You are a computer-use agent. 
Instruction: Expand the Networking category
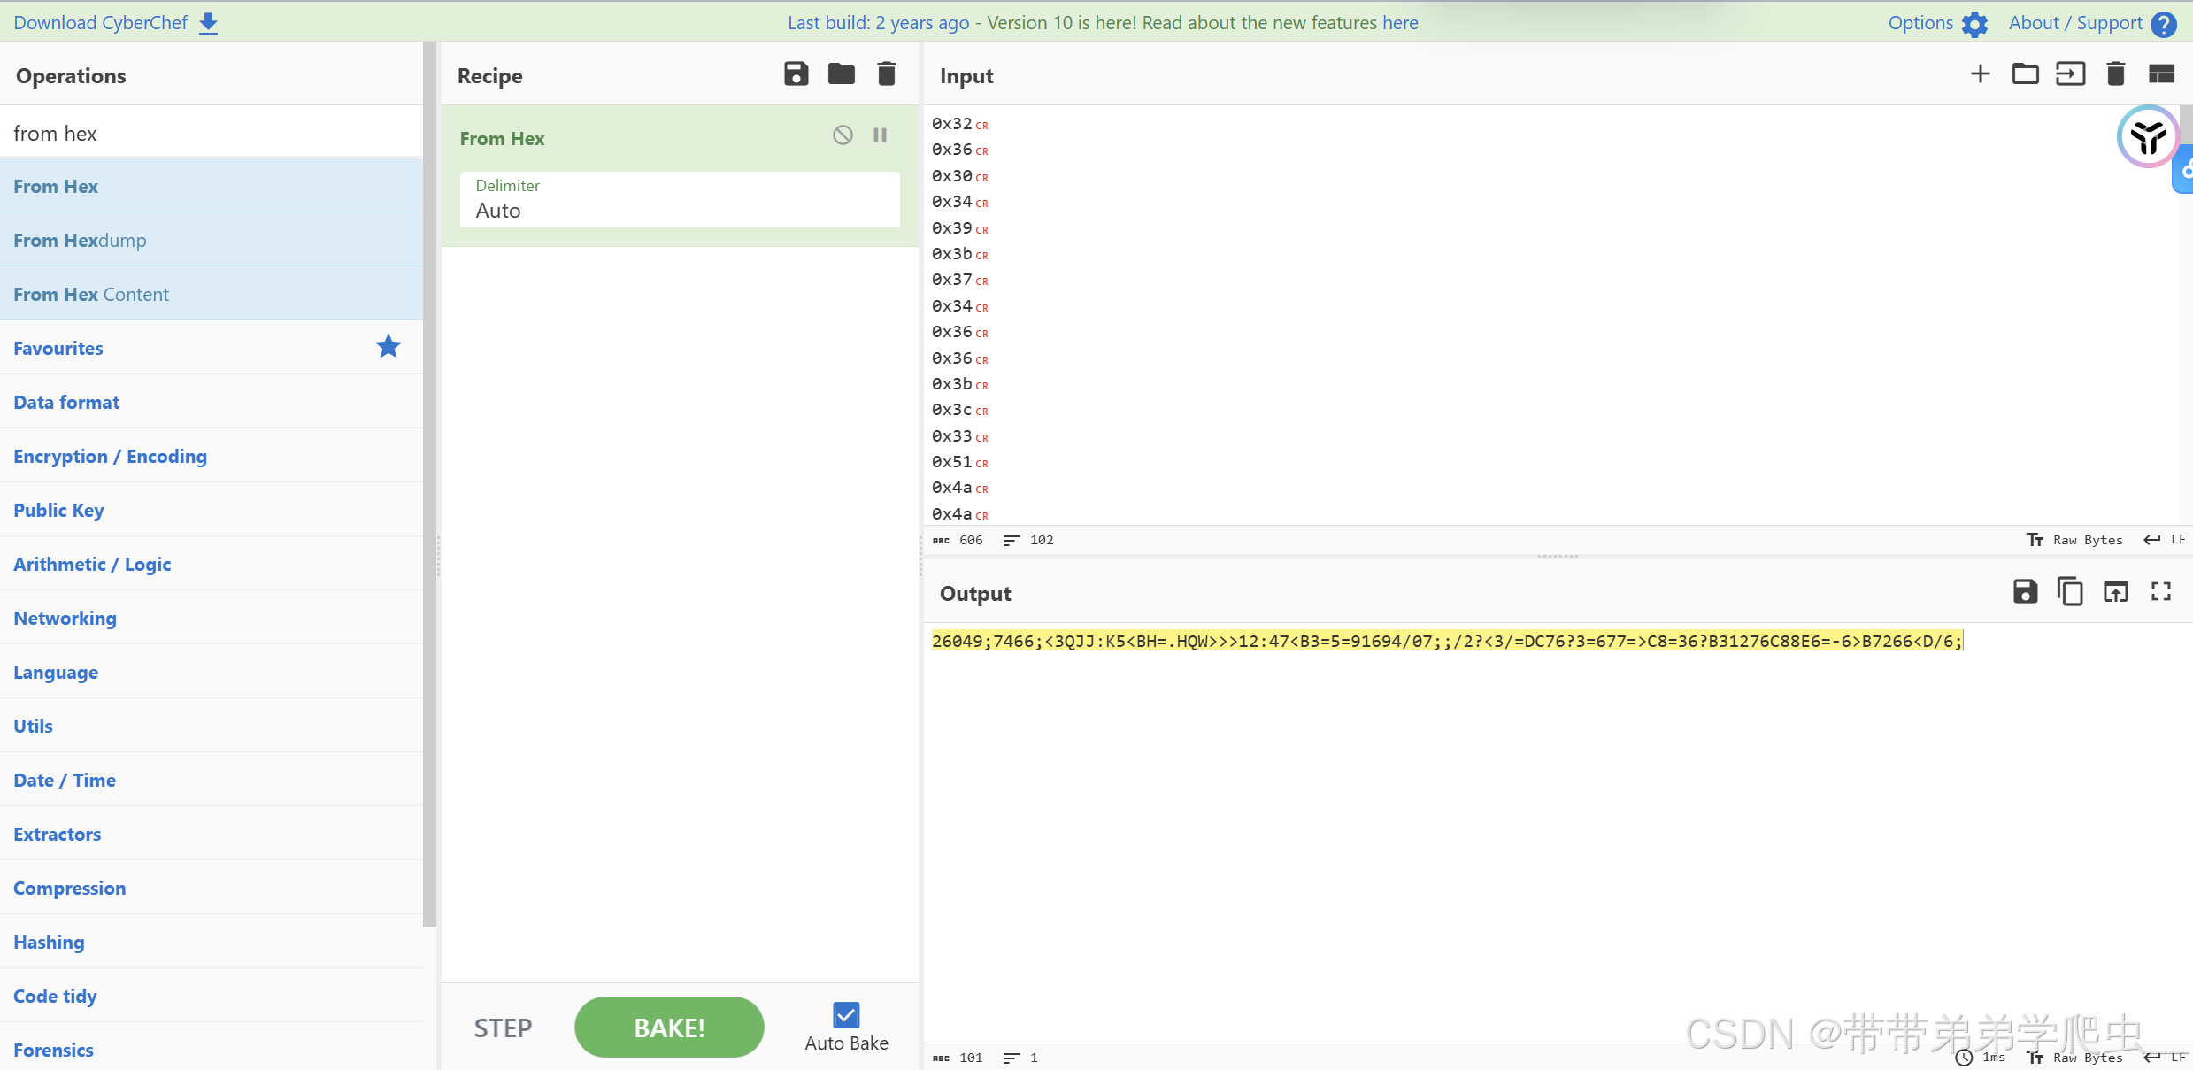212,618
